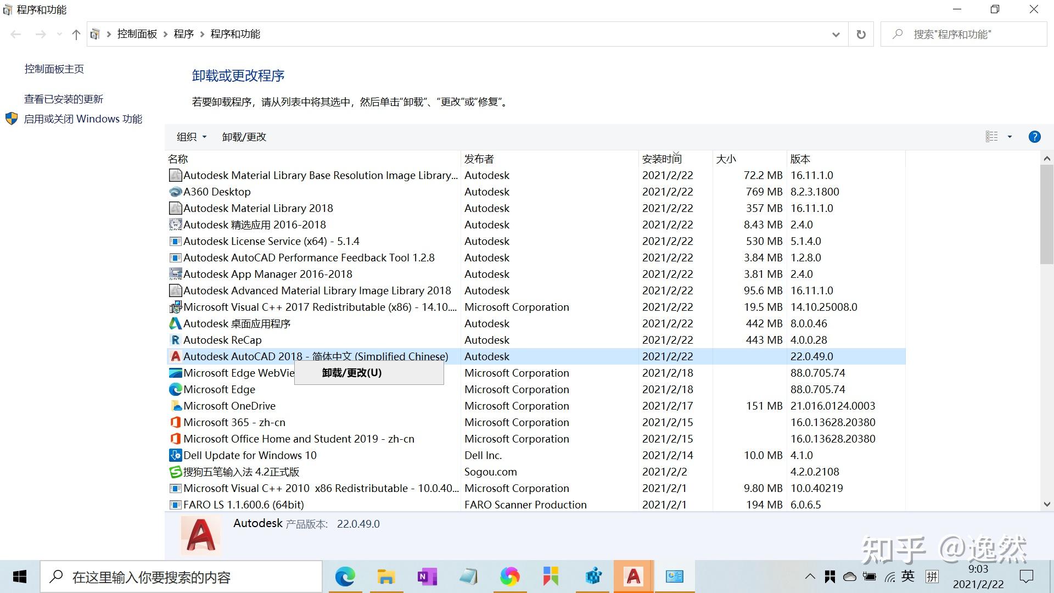Open the change view dropdown arrow
The height and width of the screenshot is (593, 1054).
tap(1008, 136)
